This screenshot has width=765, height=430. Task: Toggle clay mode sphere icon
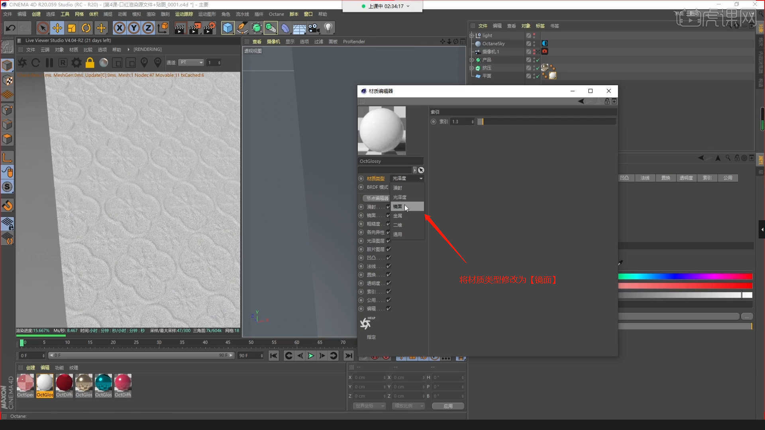pyautogui.click(x=104, y=63)
